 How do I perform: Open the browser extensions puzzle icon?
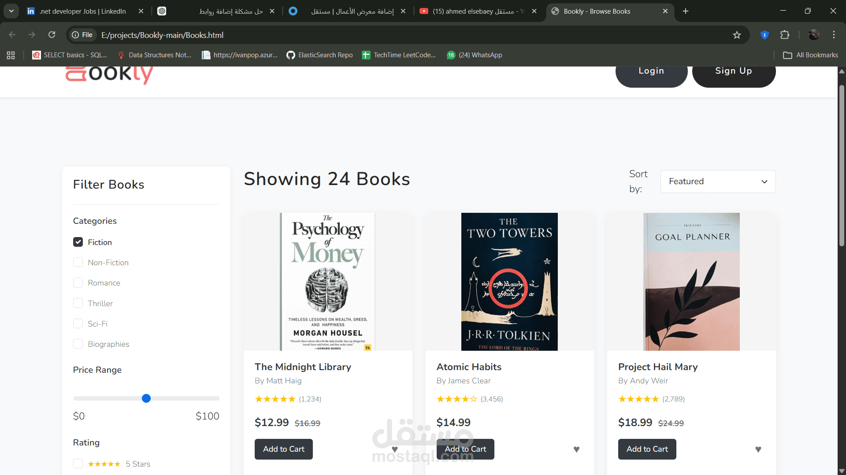785,34
